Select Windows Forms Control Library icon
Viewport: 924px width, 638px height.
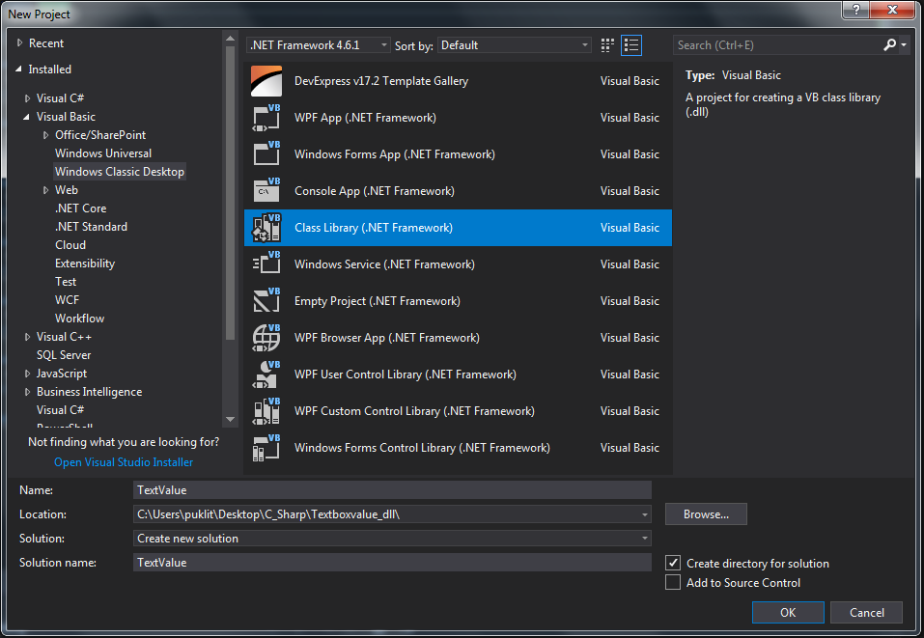(266, 448)
